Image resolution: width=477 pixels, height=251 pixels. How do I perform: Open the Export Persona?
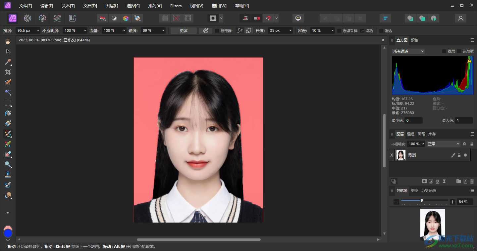click(72, 18)
